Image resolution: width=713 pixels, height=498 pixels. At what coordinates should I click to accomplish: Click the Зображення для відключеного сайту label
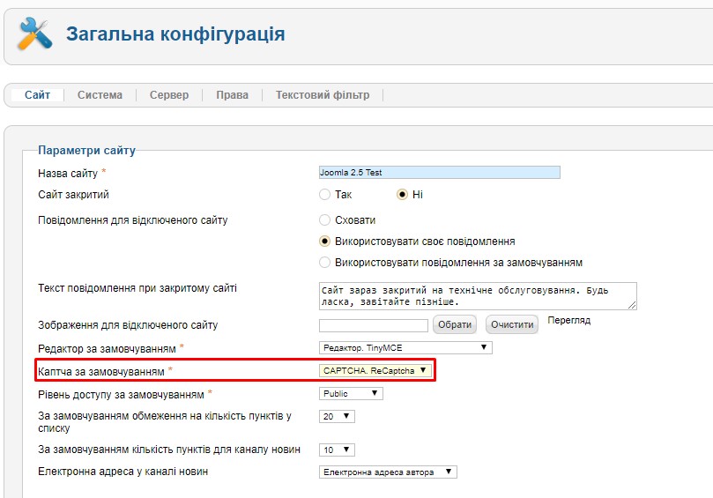click(x=128, y=325)
